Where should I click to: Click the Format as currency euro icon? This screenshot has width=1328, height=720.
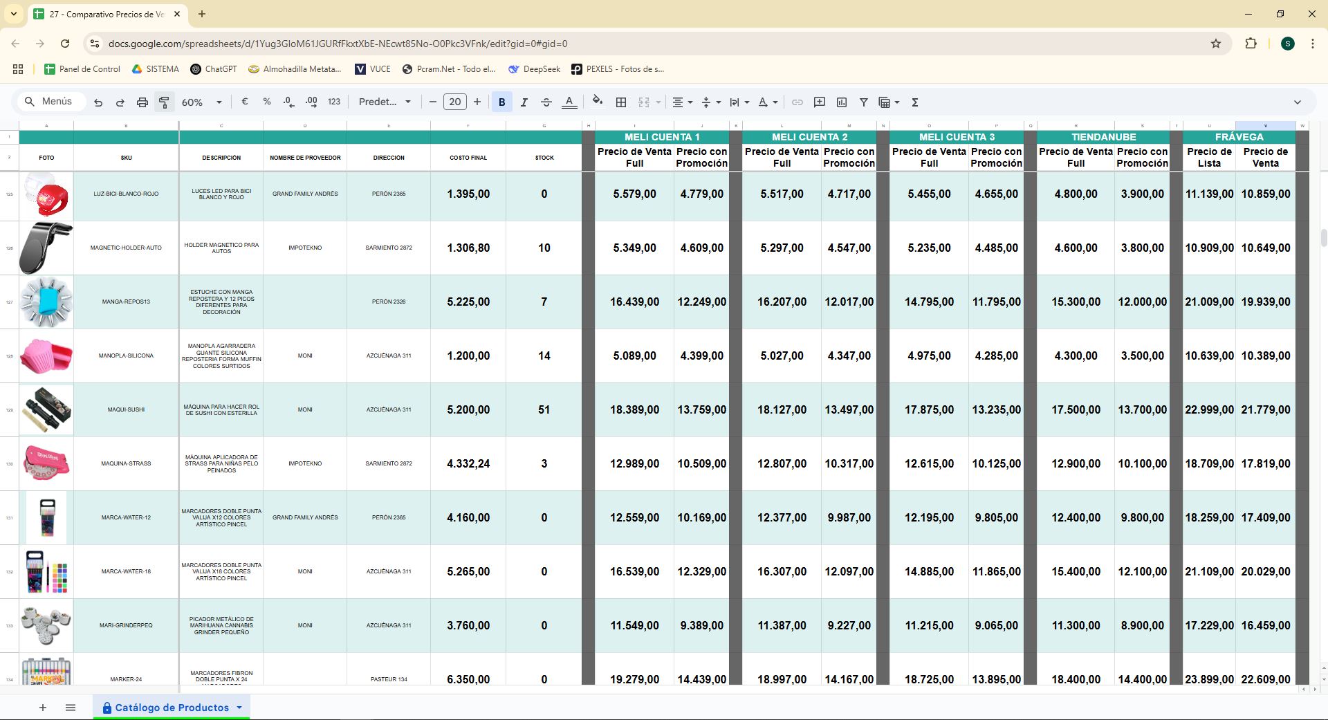[x=244, y=102]
